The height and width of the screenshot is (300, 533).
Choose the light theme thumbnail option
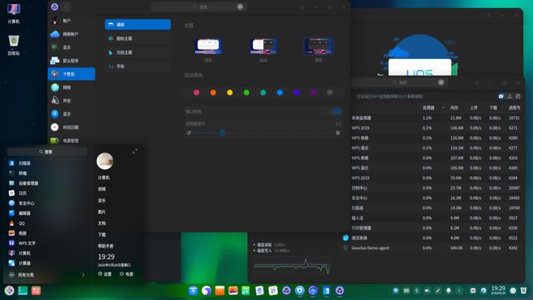pyautogui.click(x=208, y=47)
